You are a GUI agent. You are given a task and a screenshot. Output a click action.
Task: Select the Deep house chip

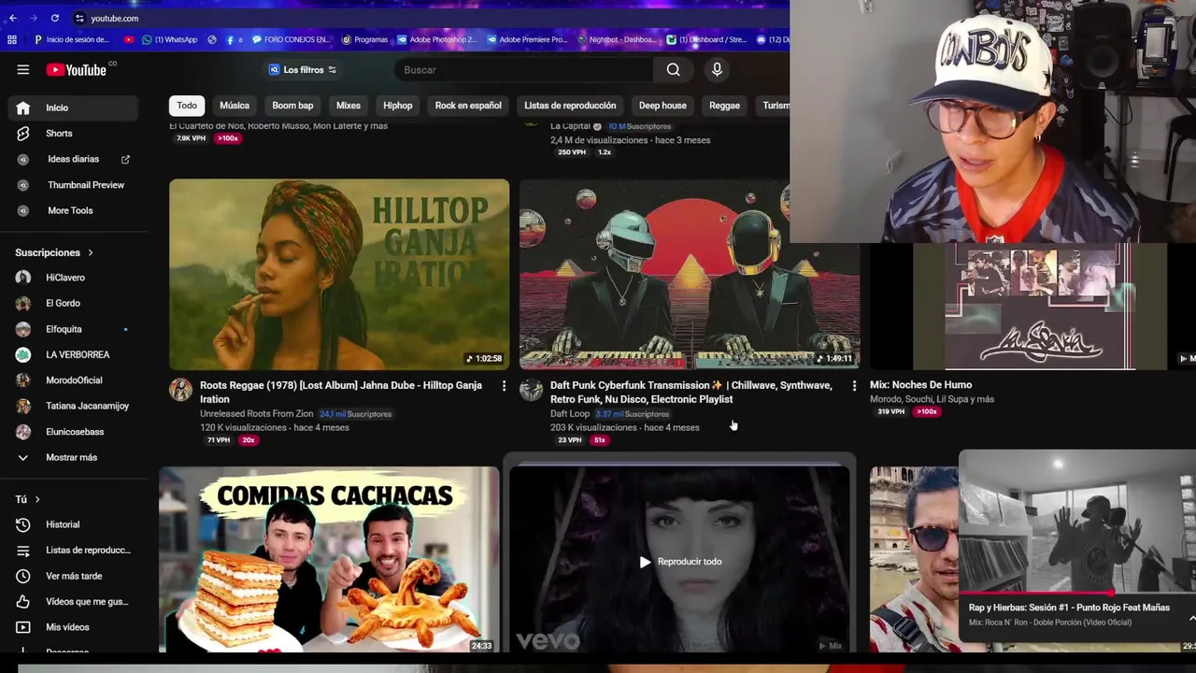(x=662, y=106)
